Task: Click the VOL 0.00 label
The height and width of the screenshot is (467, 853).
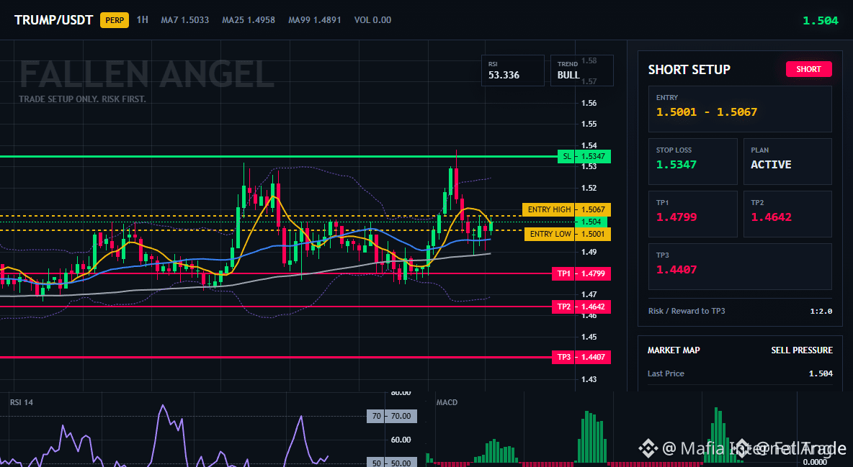Action: coord(372,20)
